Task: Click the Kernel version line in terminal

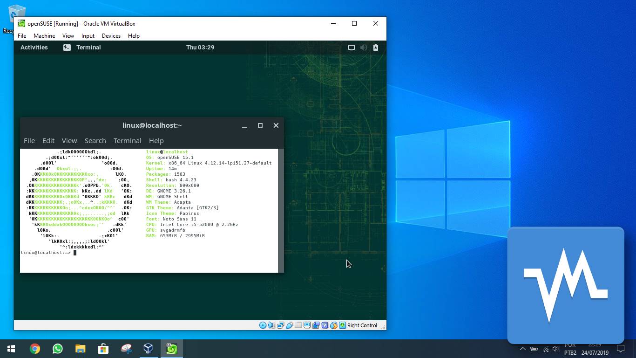Action: point(209,163)
